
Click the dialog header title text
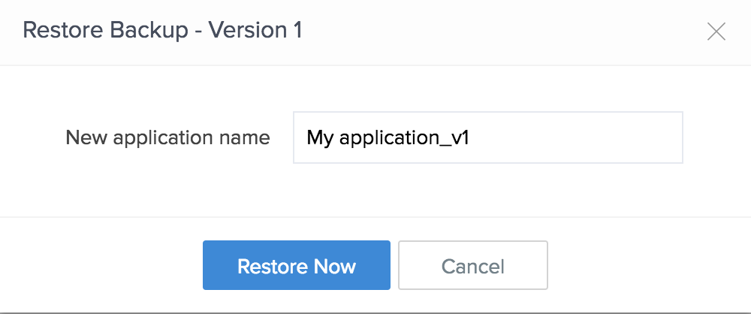click(x=162, y=31)
